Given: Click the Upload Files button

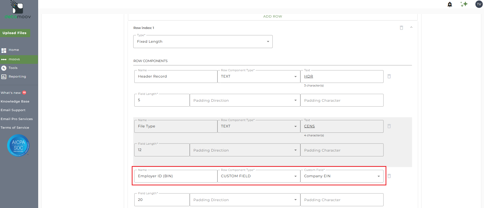Looking at the screenshot, I should click(x=15, y=33).
